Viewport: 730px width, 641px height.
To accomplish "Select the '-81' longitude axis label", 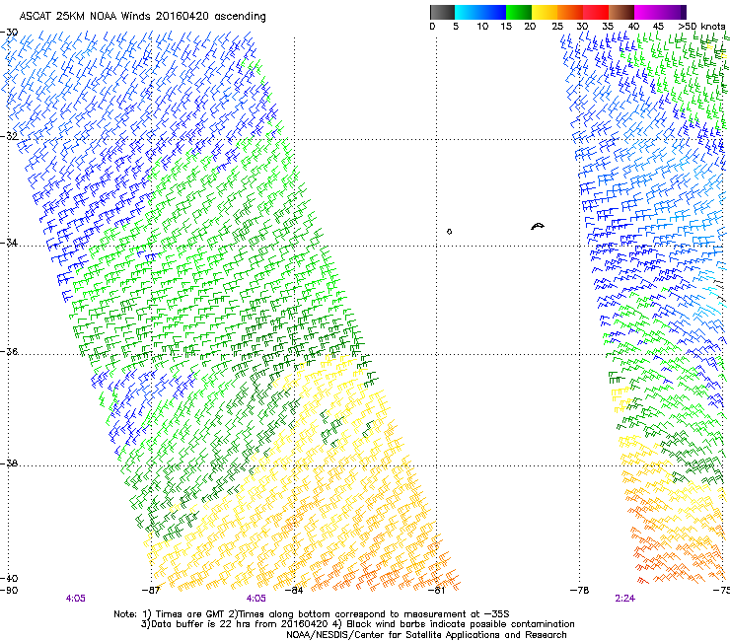I will [x=436, y=591].
